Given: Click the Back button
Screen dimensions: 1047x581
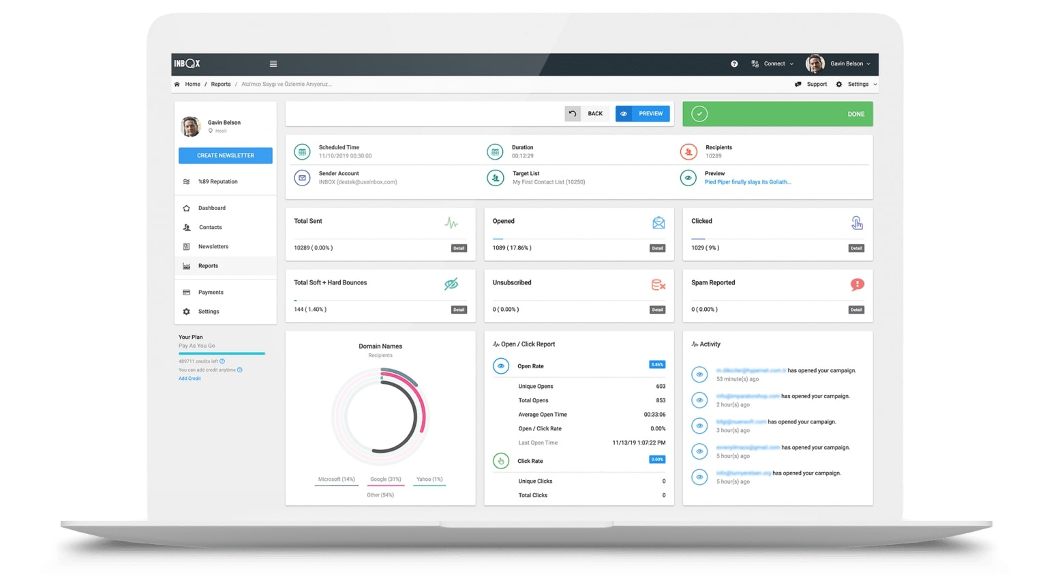Looking at the screenshot, I should tap(586, 114).
